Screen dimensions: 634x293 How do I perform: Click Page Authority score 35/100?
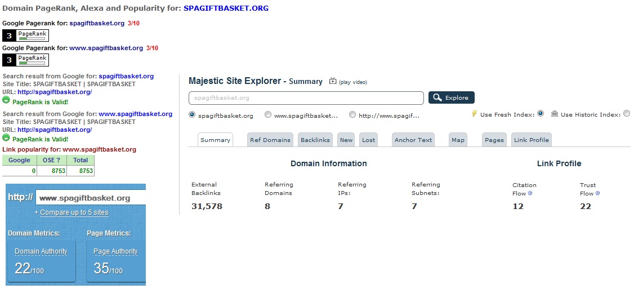(x=108, y=268)
